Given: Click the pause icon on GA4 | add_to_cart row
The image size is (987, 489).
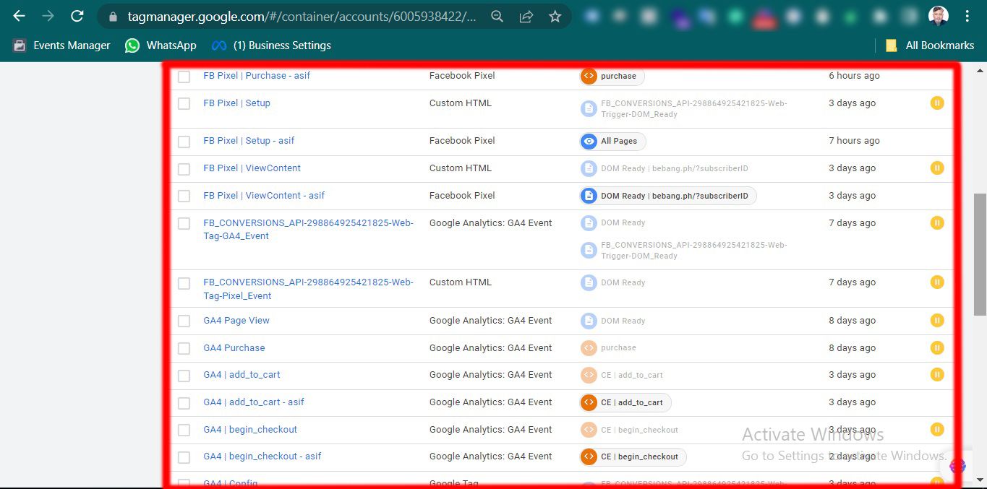Looking at the screenshot, I should (937, 375).
